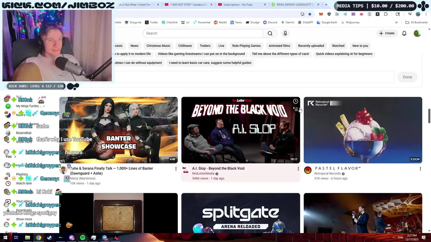Open the RedLetterMedia channel avatar
431x242 pixels.
186,170
